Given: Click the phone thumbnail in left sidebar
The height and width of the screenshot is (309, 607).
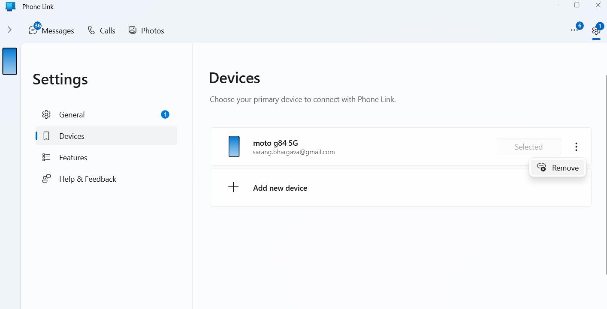Looking at the screenshot, I should tap(10, 61).
